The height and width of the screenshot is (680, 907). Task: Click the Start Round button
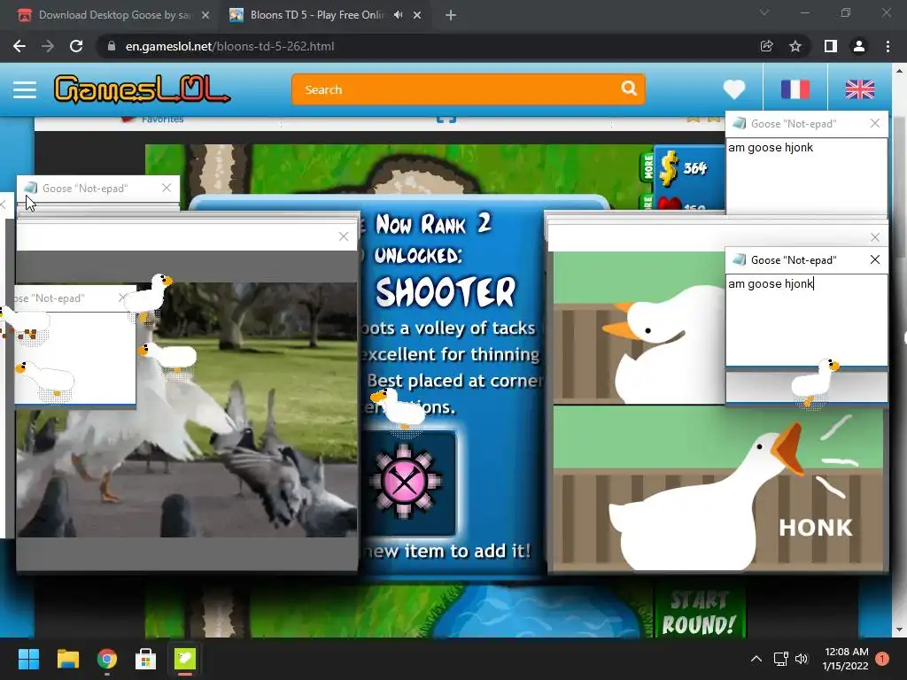[699, 613]
